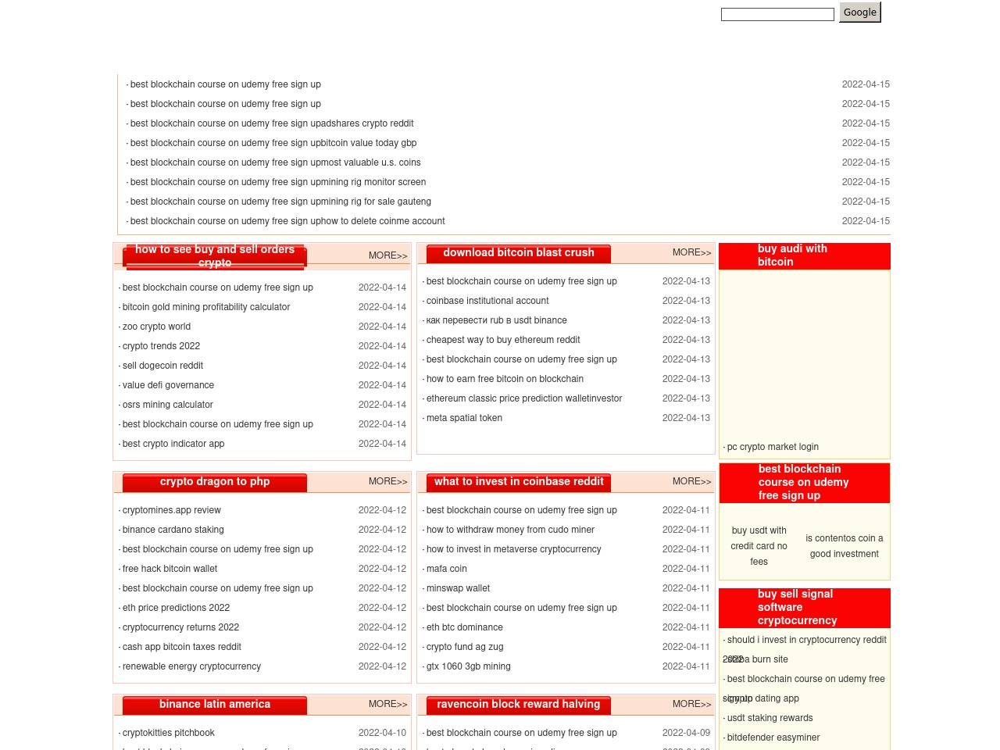Open 'zoo crypto world' link
This screenshot has height=750, width=1000.
click(x=156, y=327)
